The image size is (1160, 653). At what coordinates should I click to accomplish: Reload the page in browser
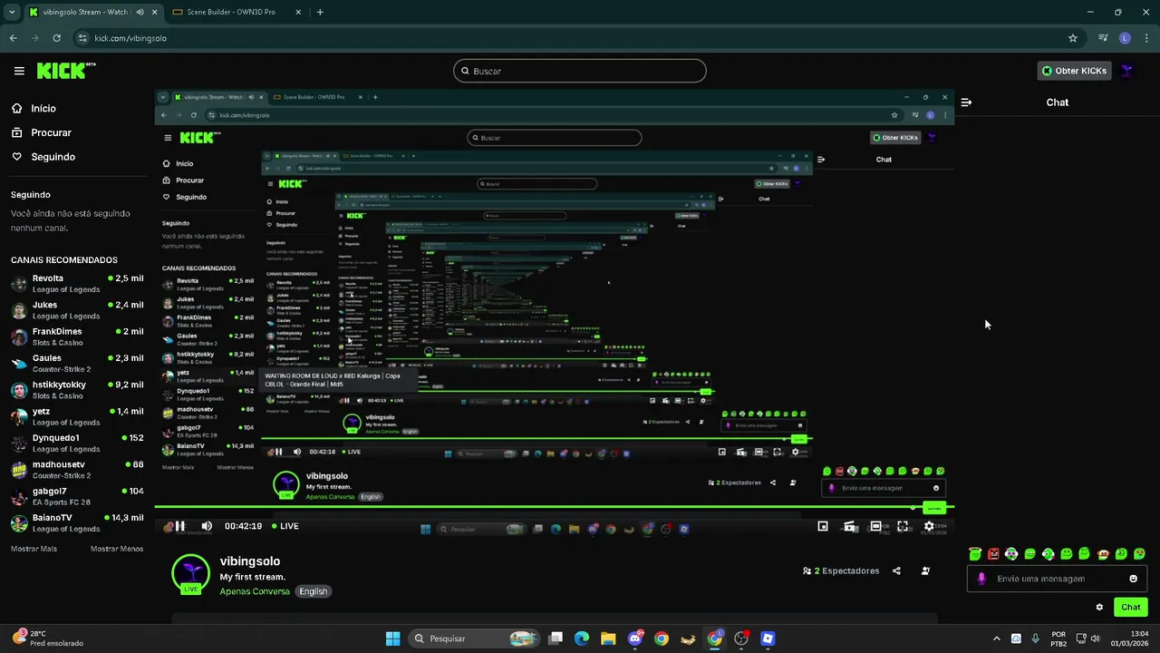point(57,38)
